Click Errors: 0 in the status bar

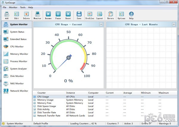click(x=146, y=124)
